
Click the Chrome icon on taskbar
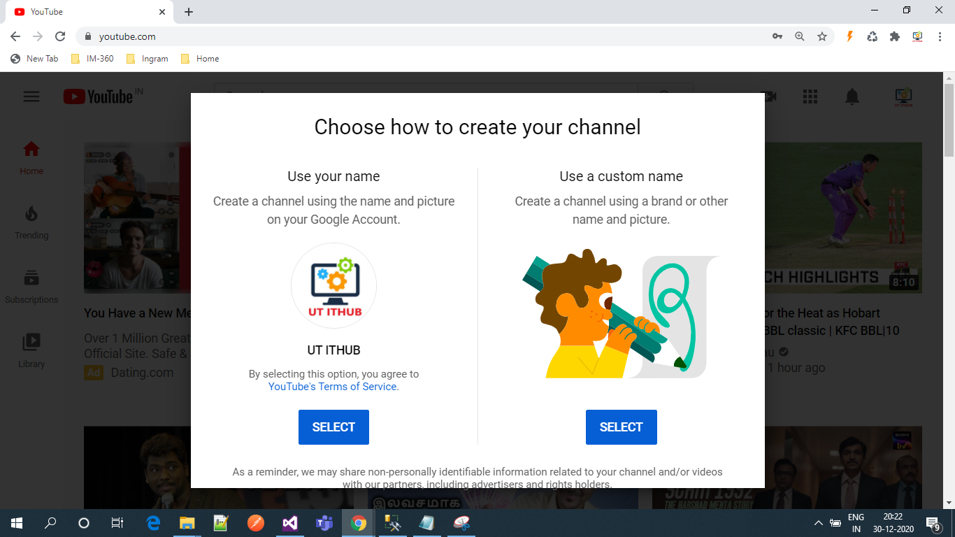[359, 523]
